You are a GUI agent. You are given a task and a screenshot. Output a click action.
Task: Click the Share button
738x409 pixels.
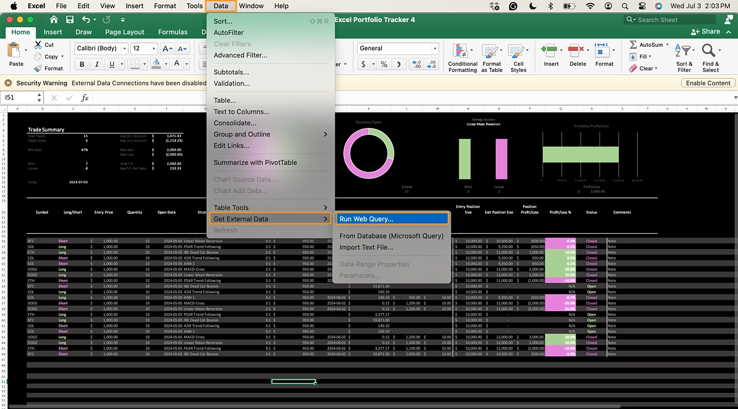[705, 31]
